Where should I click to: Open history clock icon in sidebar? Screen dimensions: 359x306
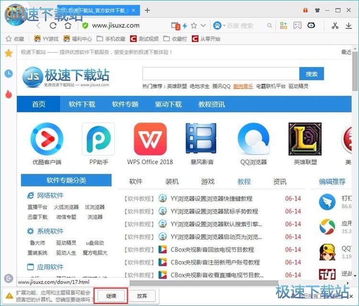(9, 74)
